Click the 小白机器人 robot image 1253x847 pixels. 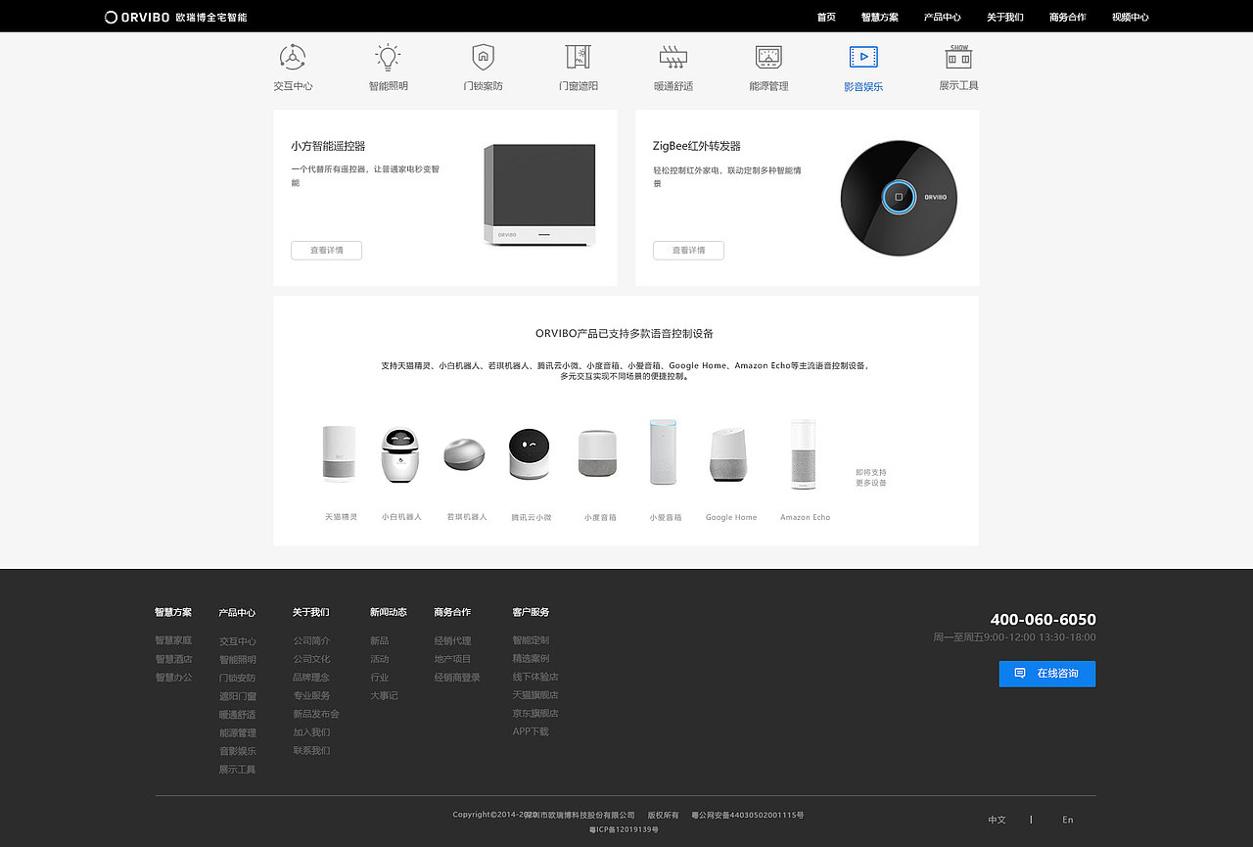tap(401, 455)
